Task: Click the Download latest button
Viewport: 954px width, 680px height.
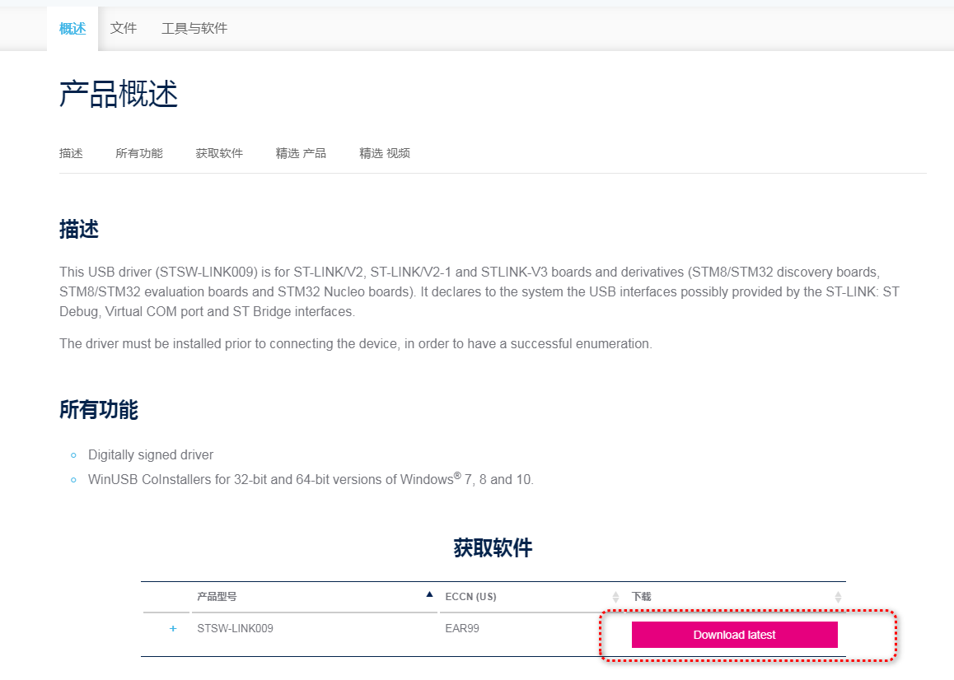Action: (734, 635)
